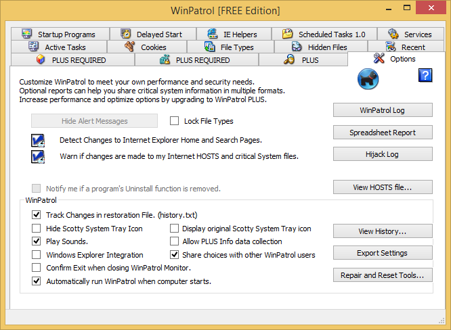Toggle Warn if HOSTS changes icon checkbox

click(38, 157)
